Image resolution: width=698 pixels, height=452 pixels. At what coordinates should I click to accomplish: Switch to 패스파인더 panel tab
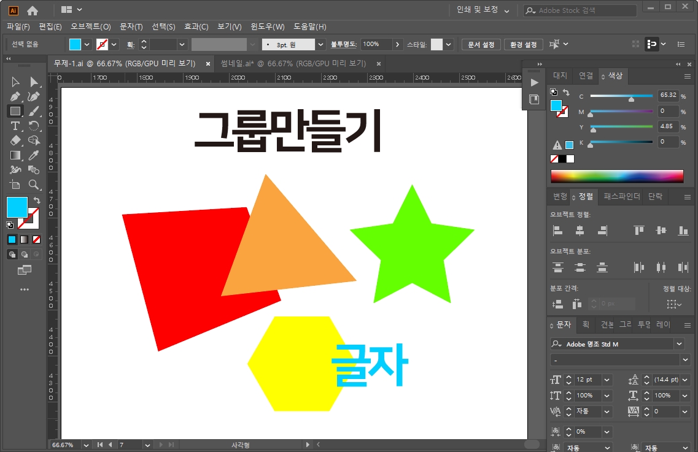coord(622,196)
